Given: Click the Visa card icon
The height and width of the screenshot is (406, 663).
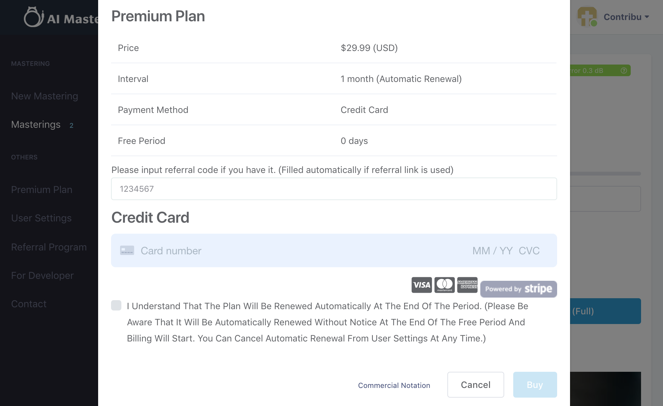Looking at the screenshot, I should coord(422,285).
